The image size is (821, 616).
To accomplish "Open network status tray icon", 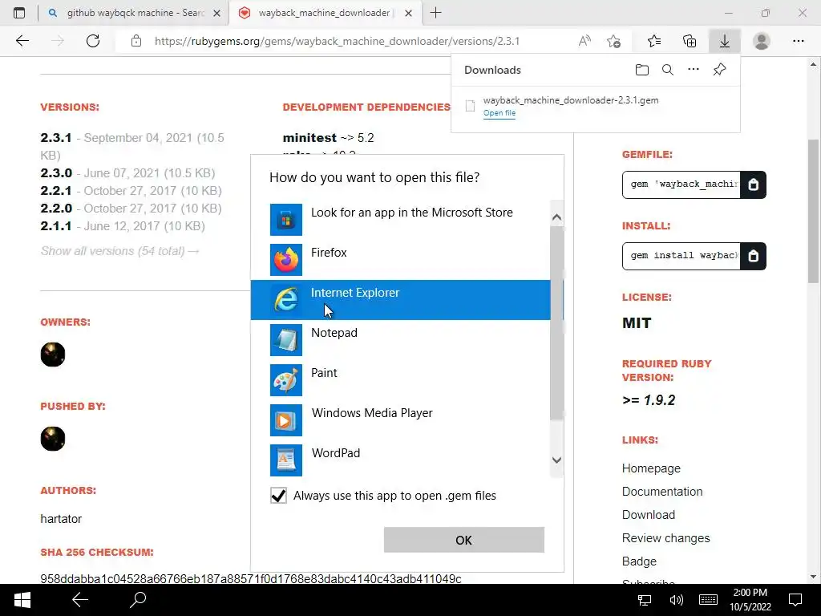I will tap(644, 600).
